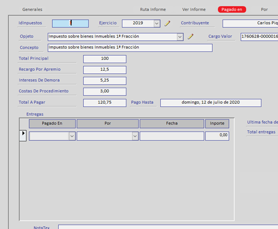The height and width of the screenshot is (229, 278).
Task: Click the Inporte cell showing 0,00
Action: pyautogui.click(x=217, y=136)
